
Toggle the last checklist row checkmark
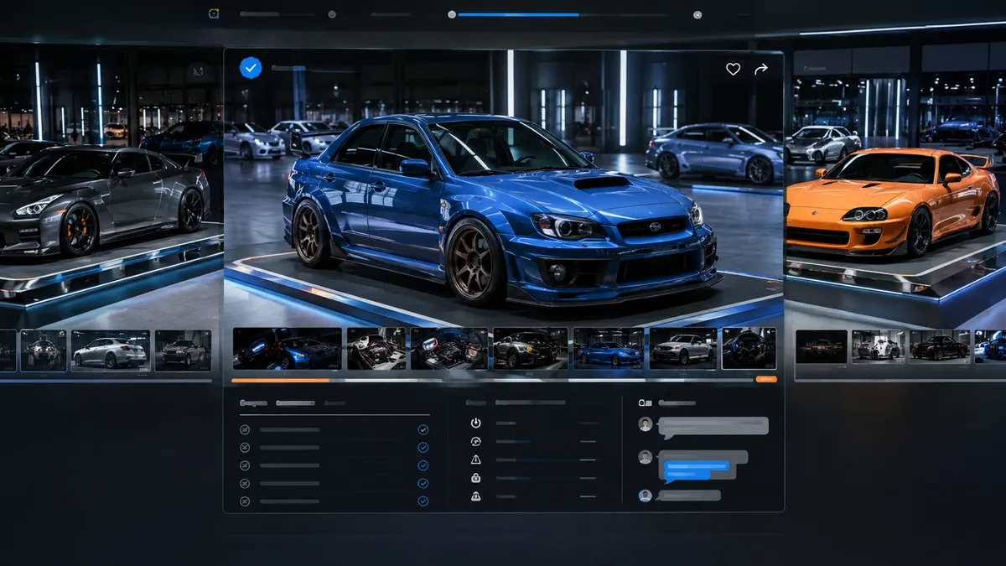(423, 501)
